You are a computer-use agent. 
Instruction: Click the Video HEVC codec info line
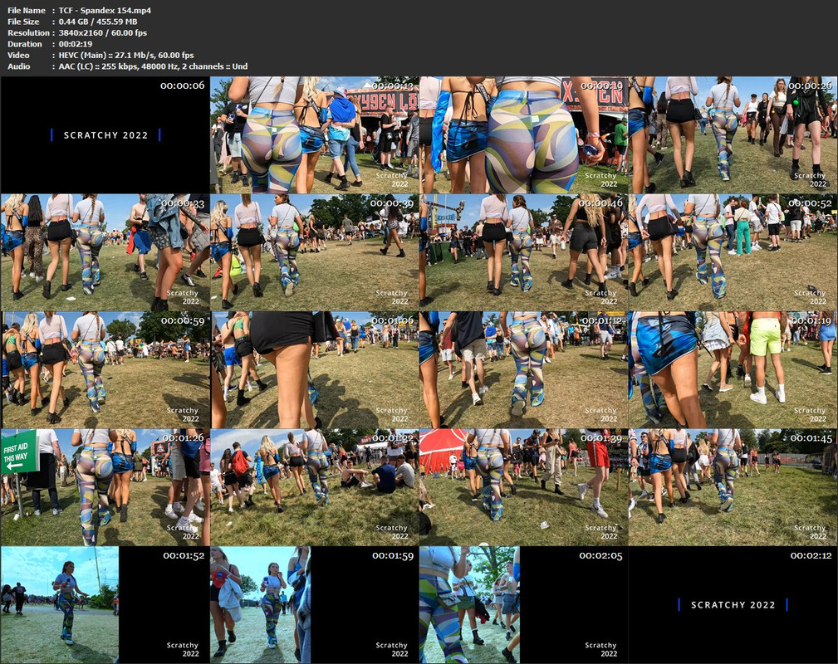tap(126, 55)
